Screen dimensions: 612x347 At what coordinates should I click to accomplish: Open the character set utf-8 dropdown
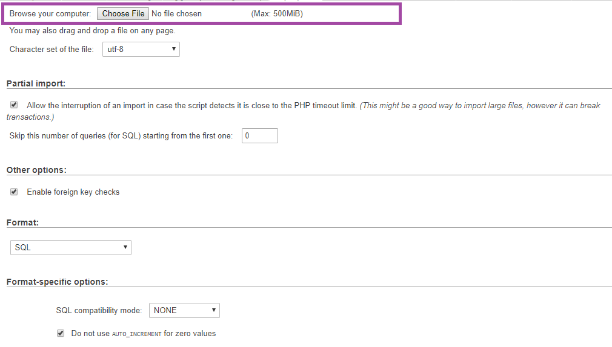[139, 49]
